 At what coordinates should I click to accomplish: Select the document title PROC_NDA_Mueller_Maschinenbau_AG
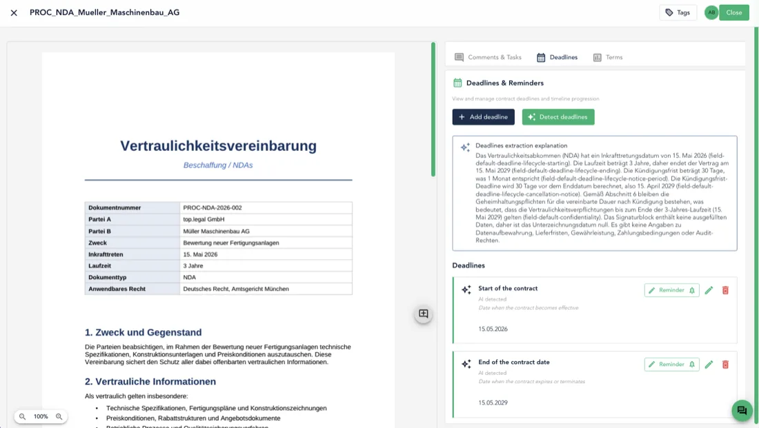pos(105,12)
